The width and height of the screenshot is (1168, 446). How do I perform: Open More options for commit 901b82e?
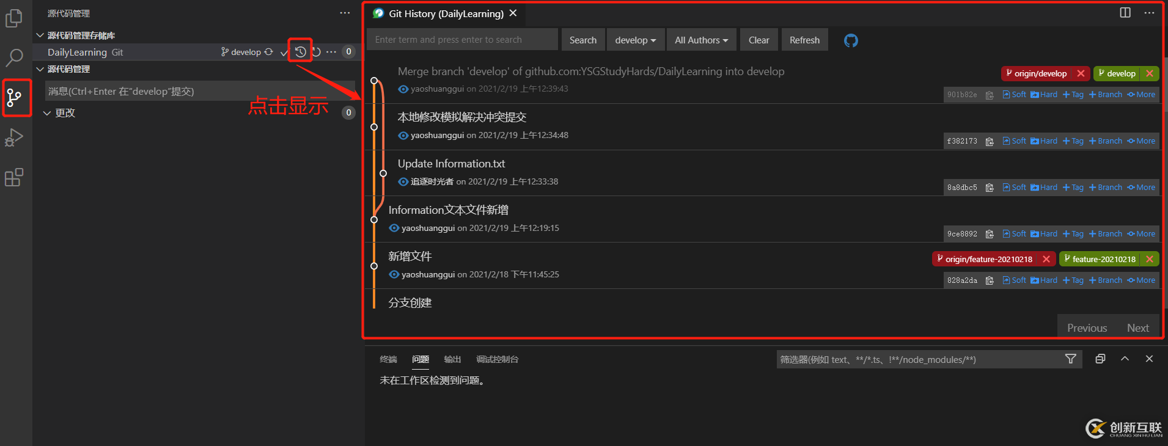[1141, 95]
